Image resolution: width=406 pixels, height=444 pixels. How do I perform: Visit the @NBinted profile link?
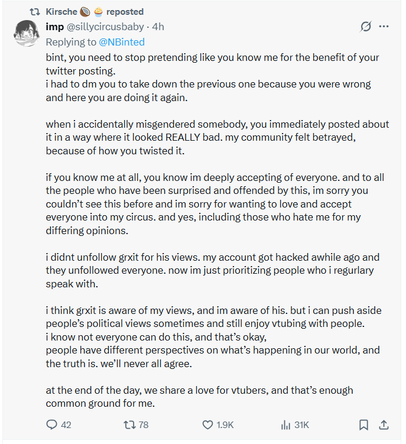[x=122, y=42]
